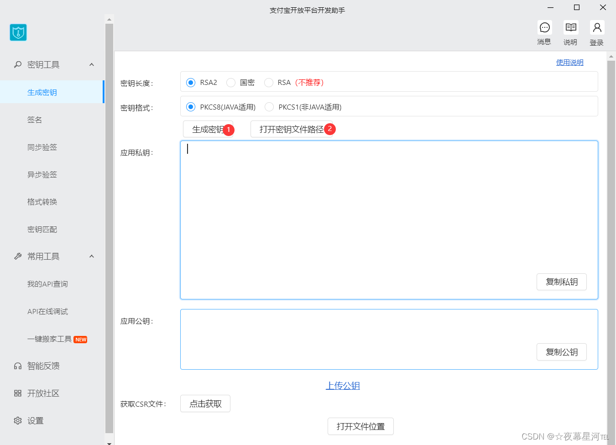The image size is (616, 445).
Task: Choose PKCS8(JAVA适用) key format
Action: coord(191,107)
